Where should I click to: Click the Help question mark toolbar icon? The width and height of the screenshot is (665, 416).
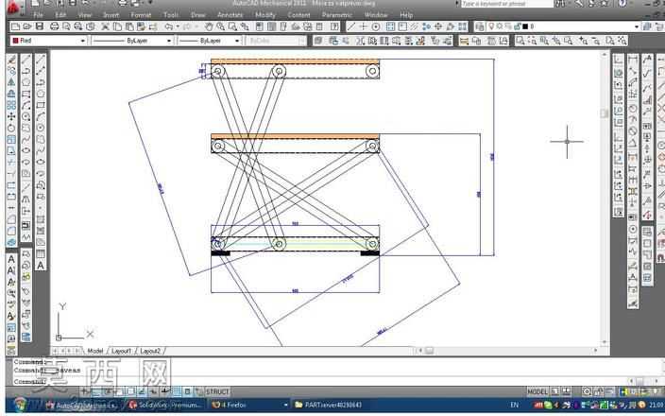pyautogui.click(x=334, y=26)
